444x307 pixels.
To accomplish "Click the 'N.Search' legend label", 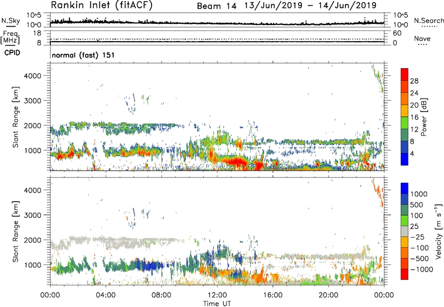I will [x=428, y=21].
